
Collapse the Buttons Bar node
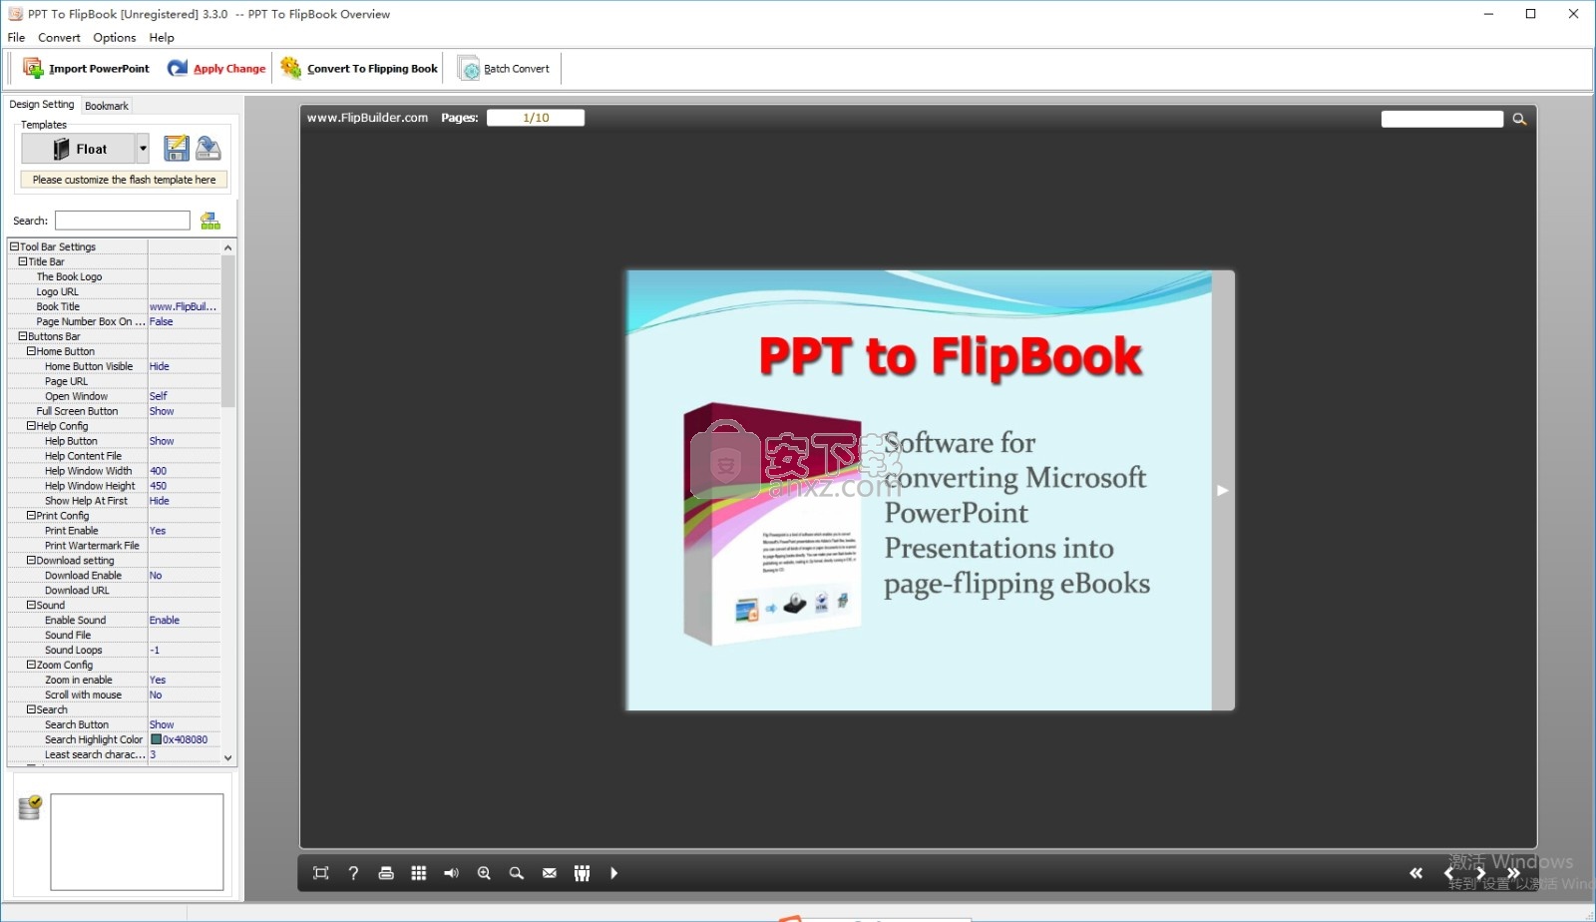click(22, 336)
